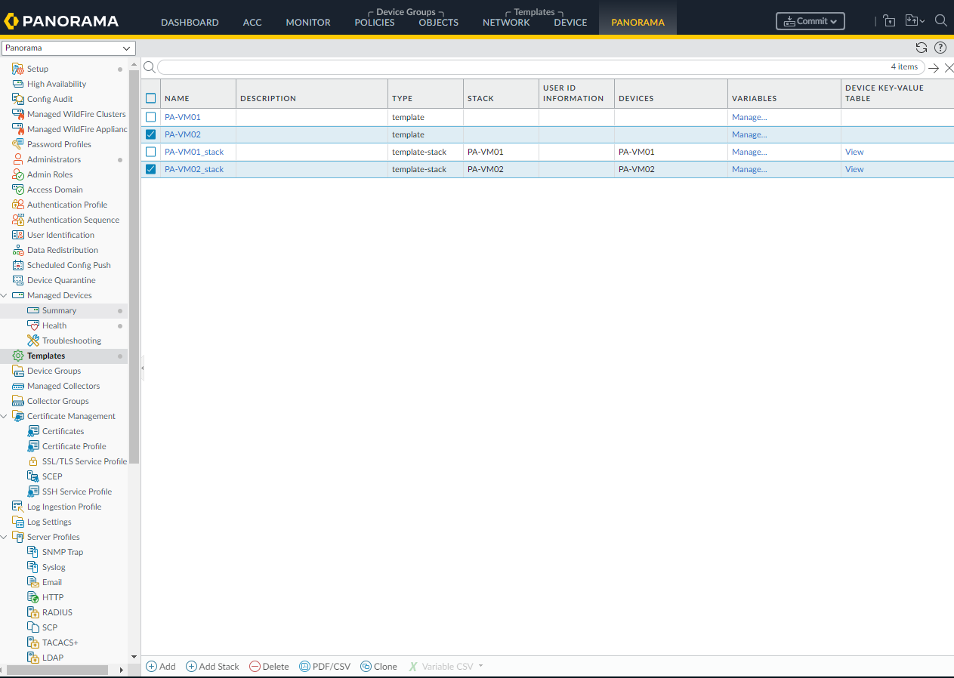Screen dimensions: 954x678
Task: Click the Log Ingestion Profile icon
Action: tap(18, 507)
